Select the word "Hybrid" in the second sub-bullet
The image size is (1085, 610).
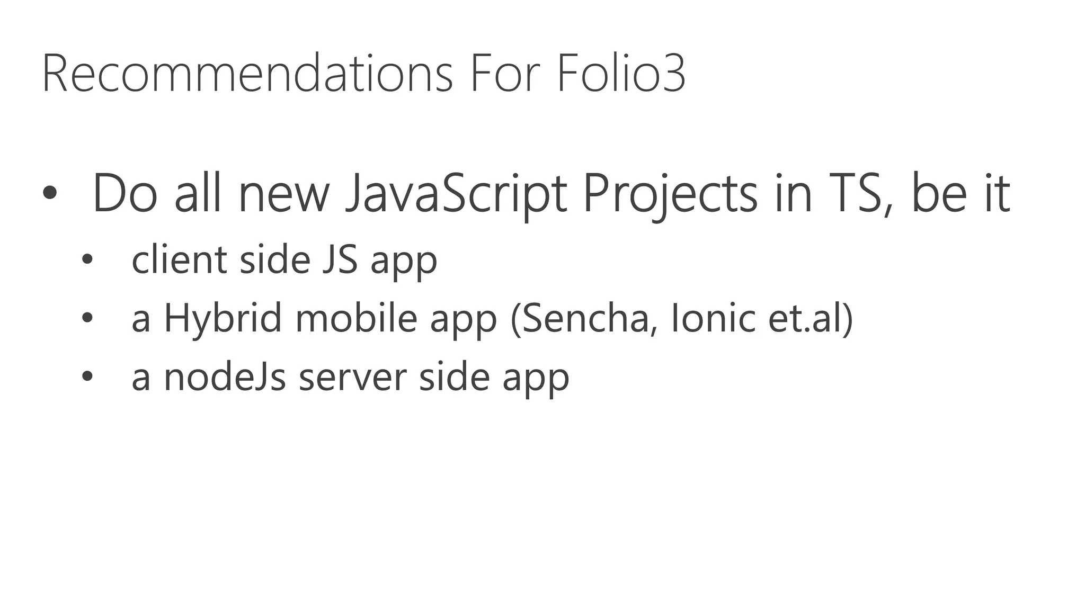pos(223,318)
